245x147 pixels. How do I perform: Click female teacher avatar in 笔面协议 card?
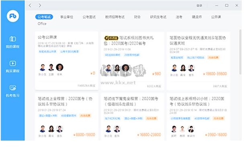183,68
